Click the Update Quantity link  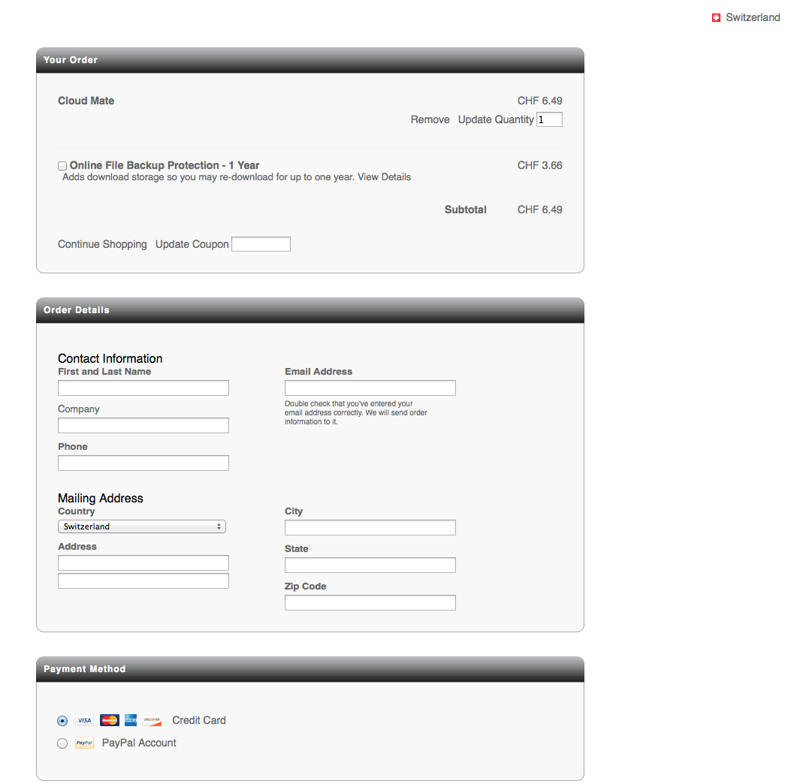point(496,120)
